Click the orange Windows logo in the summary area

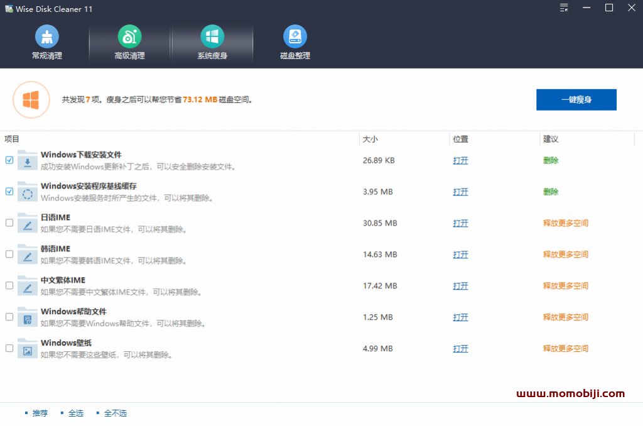pyautogui.click(x=31, y=99)
